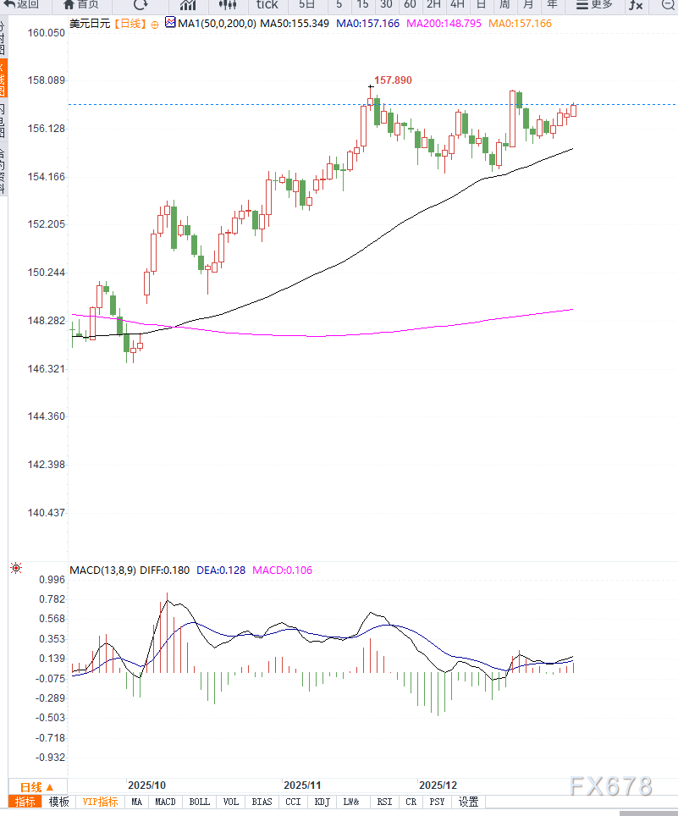
Task: Switch to the 模板 tab
Action: 58,802
